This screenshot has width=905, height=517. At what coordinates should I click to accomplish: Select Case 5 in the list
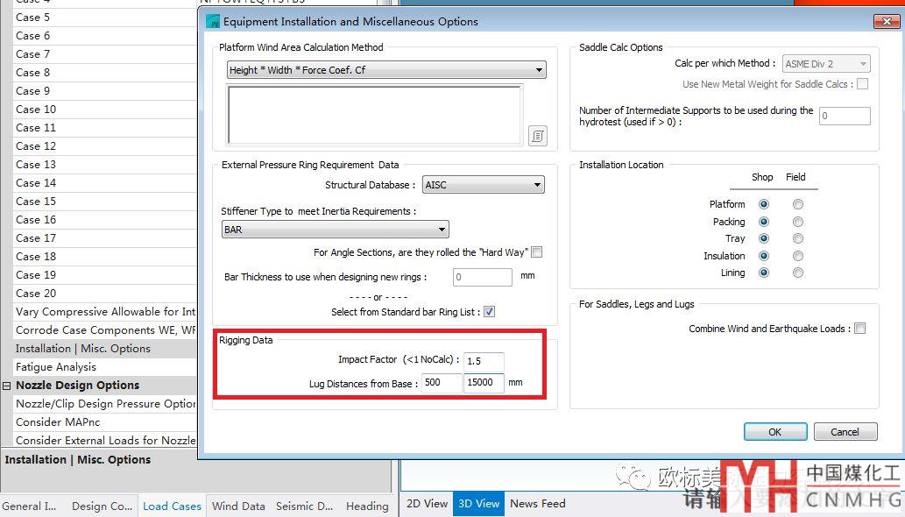(104, 18)
